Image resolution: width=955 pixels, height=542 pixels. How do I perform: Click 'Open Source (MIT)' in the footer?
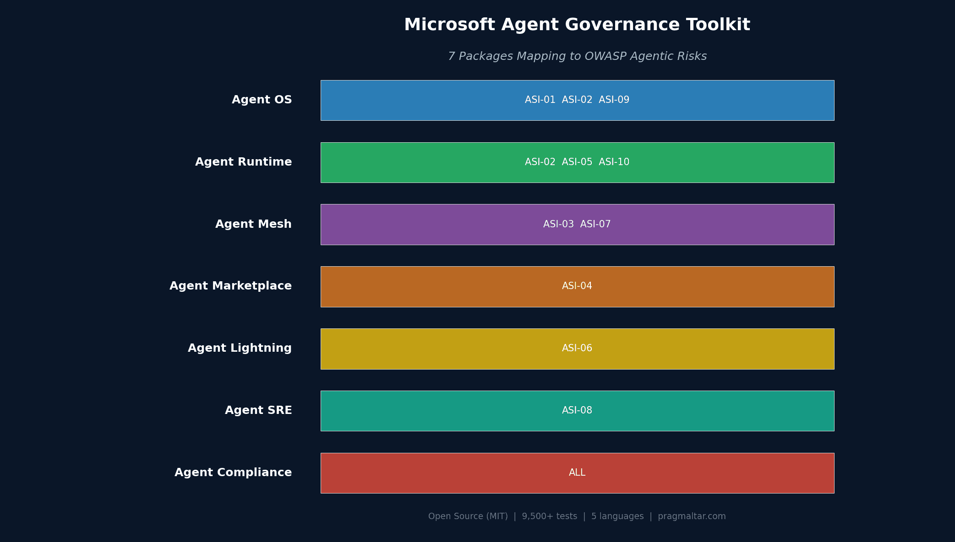pos(468,516)
